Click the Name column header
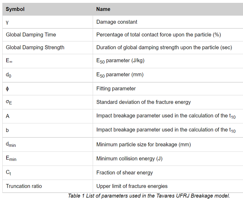The image size is (243, 202). pyautogui.click(x=103, y=9)
